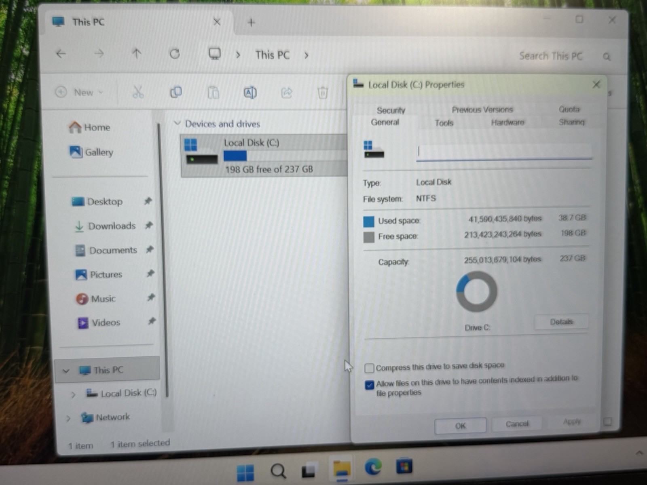The width and height of the screenshot is (647, 485).
Task: Click blue Used space color square
Action: [368, 221]
